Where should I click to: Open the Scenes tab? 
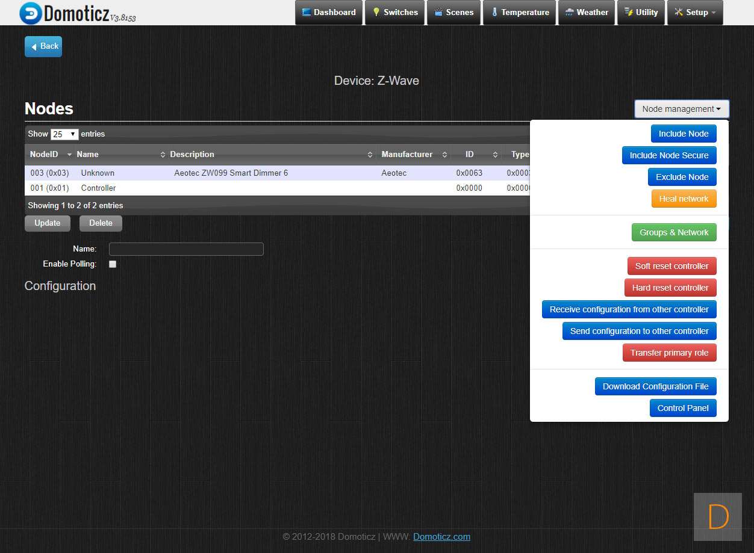click(x=453, y=13)
